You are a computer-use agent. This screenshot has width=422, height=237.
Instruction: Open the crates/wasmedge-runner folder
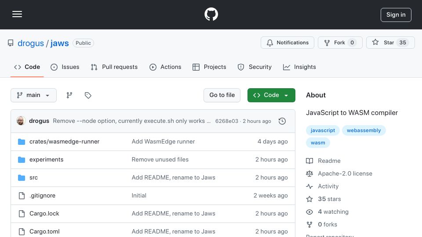64,142
